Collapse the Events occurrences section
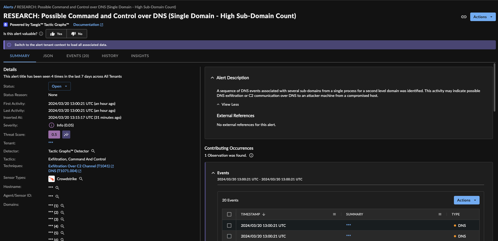This screenshot has height=241, width=498. pyautogui.click(x=213, y=173)
